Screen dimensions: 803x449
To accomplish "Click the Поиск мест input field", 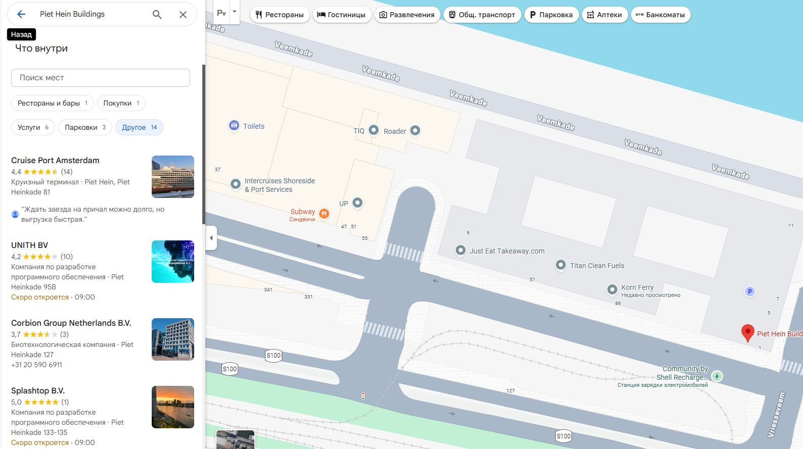I will point(101,78).
